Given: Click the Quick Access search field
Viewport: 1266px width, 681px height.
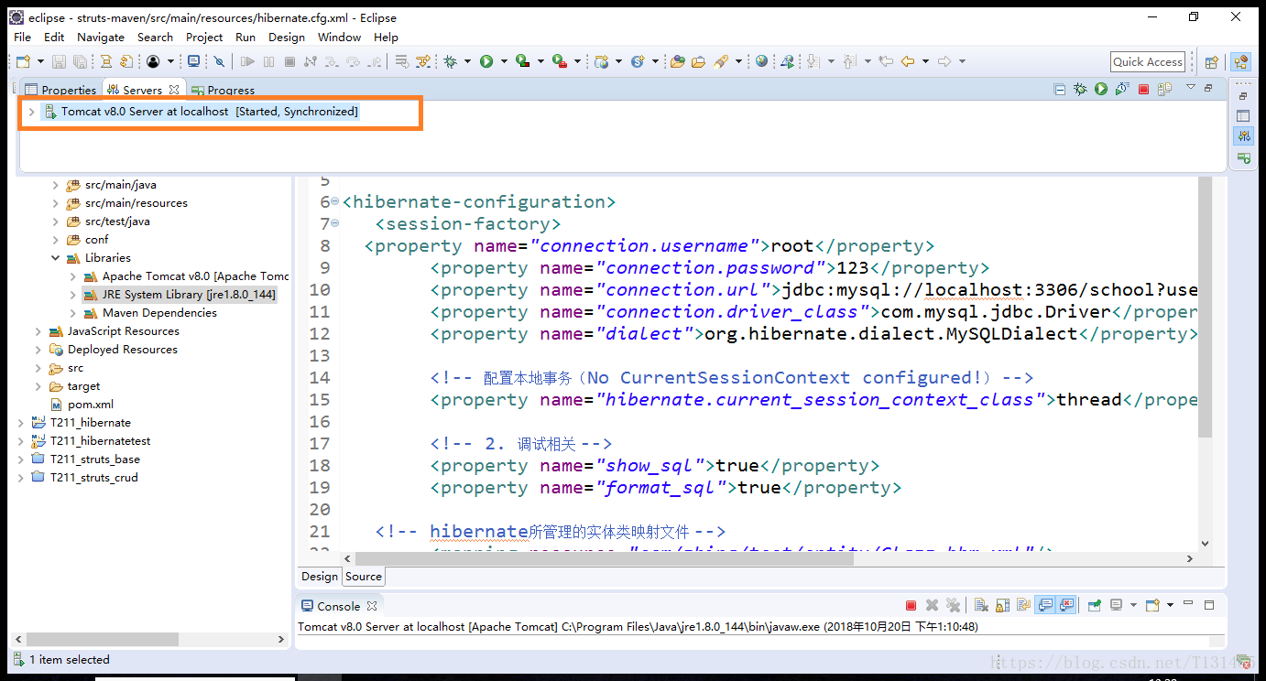Looking at the screenshot, I should pos(1148,61).
